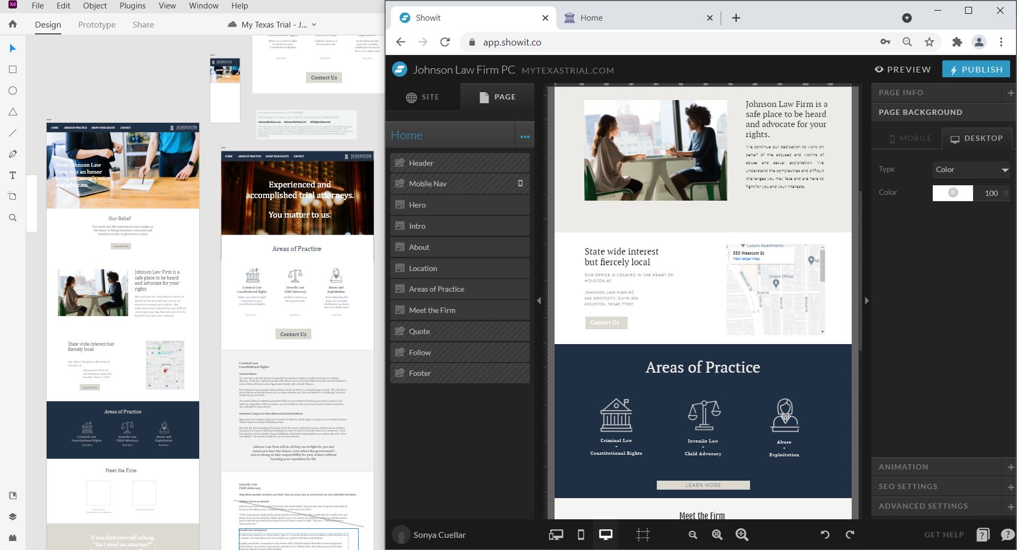Toggle mobile visibility on Mobile Nav
The height and width of the screenshot is (550, 1017).
click(520, 184)
